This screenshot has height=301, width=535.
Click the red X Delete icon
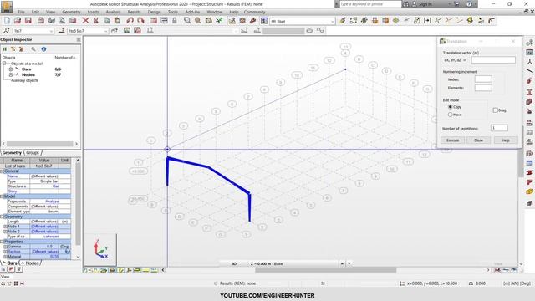85,21
